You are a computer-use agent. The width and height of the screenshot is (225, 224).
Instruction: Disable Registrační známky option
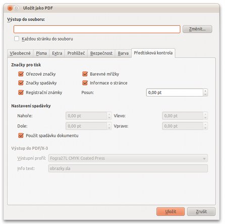tap(21, 93)
